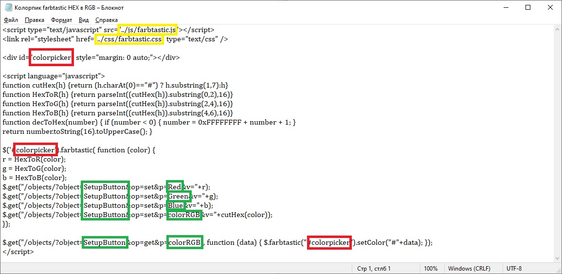Click the Windows (CRLF) status bar field
Screen dimensions: 562x274
pos(470,268)
